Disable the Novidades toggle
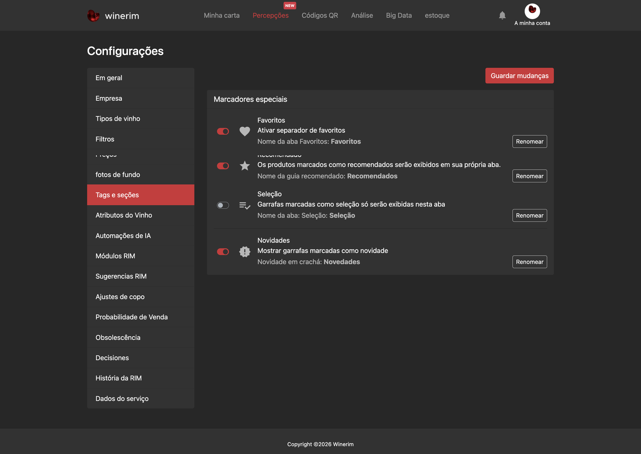Viewport: 641px width, 454px height. coord(223,252)
